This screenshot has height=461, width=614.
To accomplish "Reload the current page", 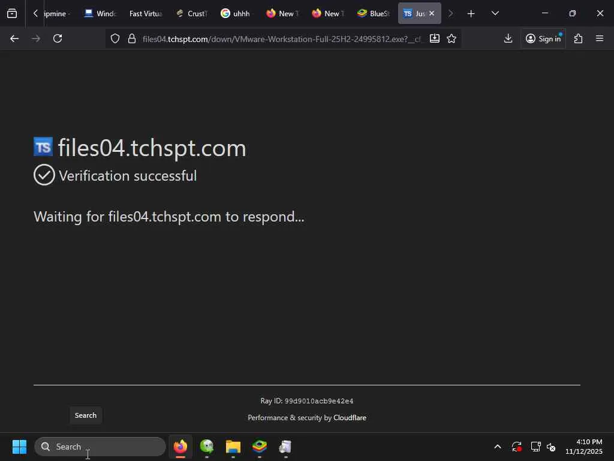I will (x=58, y=38).
